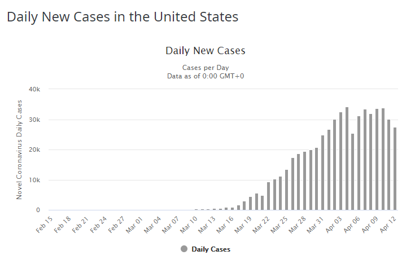This screenshot has height=264, width=415.
Task: Click the gray Daily Cases legend circle
Action: pyautogui.click(x=184, y=249)
